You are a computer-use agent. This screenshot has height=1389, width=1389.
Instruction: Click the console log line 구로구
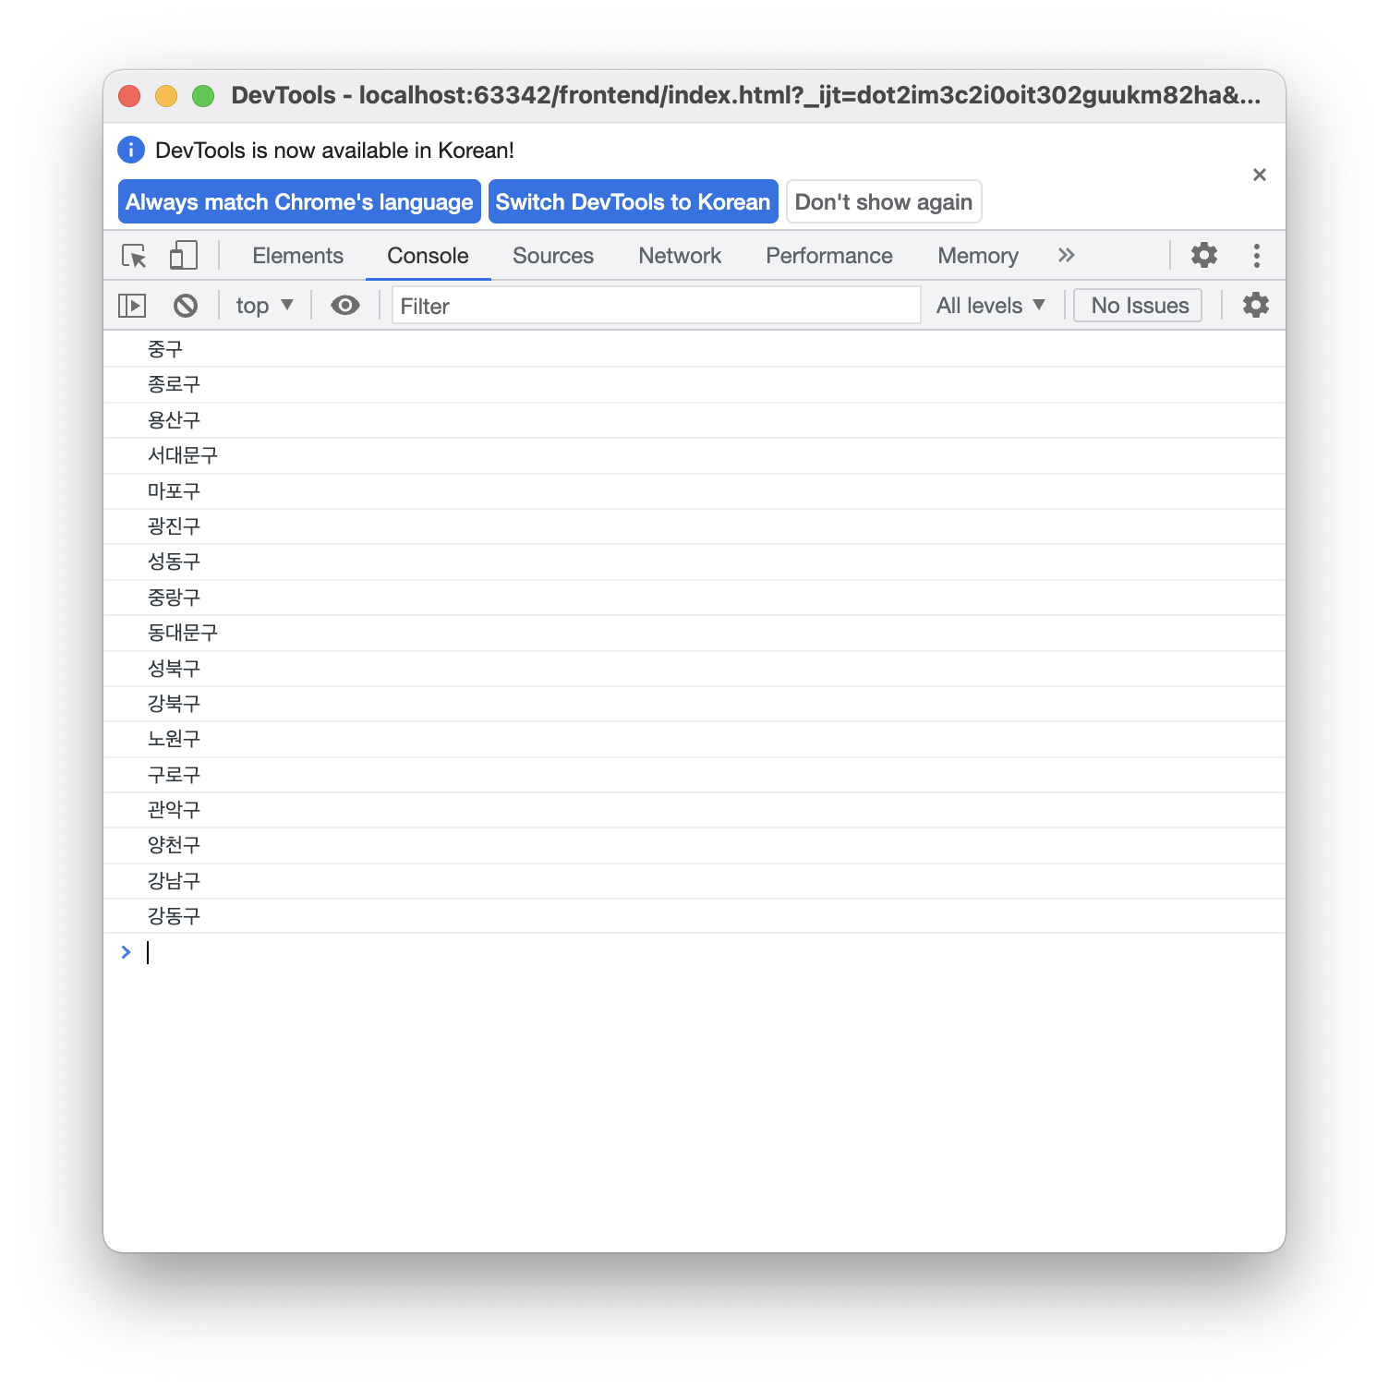pos(694,775)
